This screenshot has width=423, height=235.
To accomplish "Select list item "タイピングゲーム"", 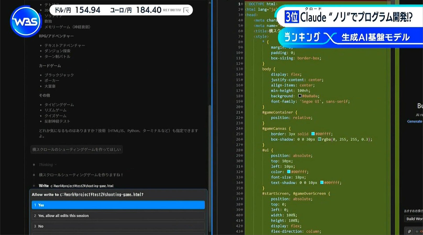I will point(59,105).
